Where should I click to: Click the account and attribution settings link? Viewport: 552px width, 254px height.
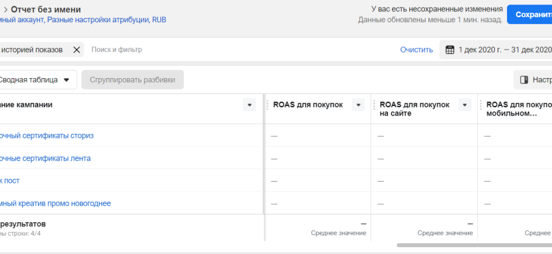click(82, 20)
